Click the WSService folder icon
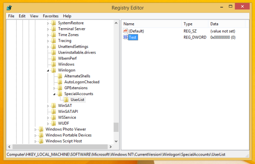 click(x=54, y=118)
